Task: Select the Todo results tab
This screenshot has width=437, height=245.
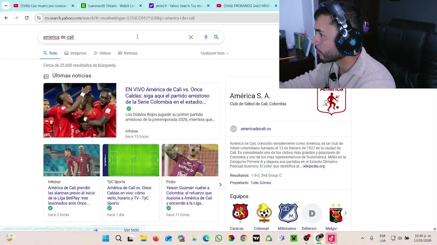Action: [50, 53]
